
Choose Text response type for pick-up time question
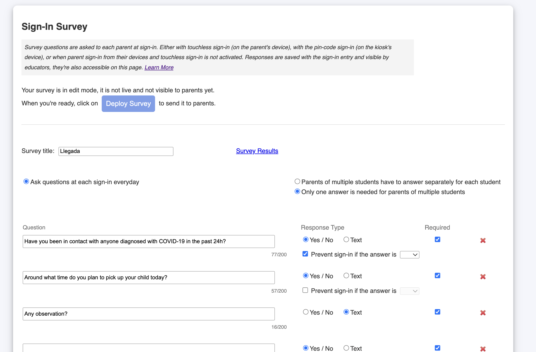click(x=346, y=276)
